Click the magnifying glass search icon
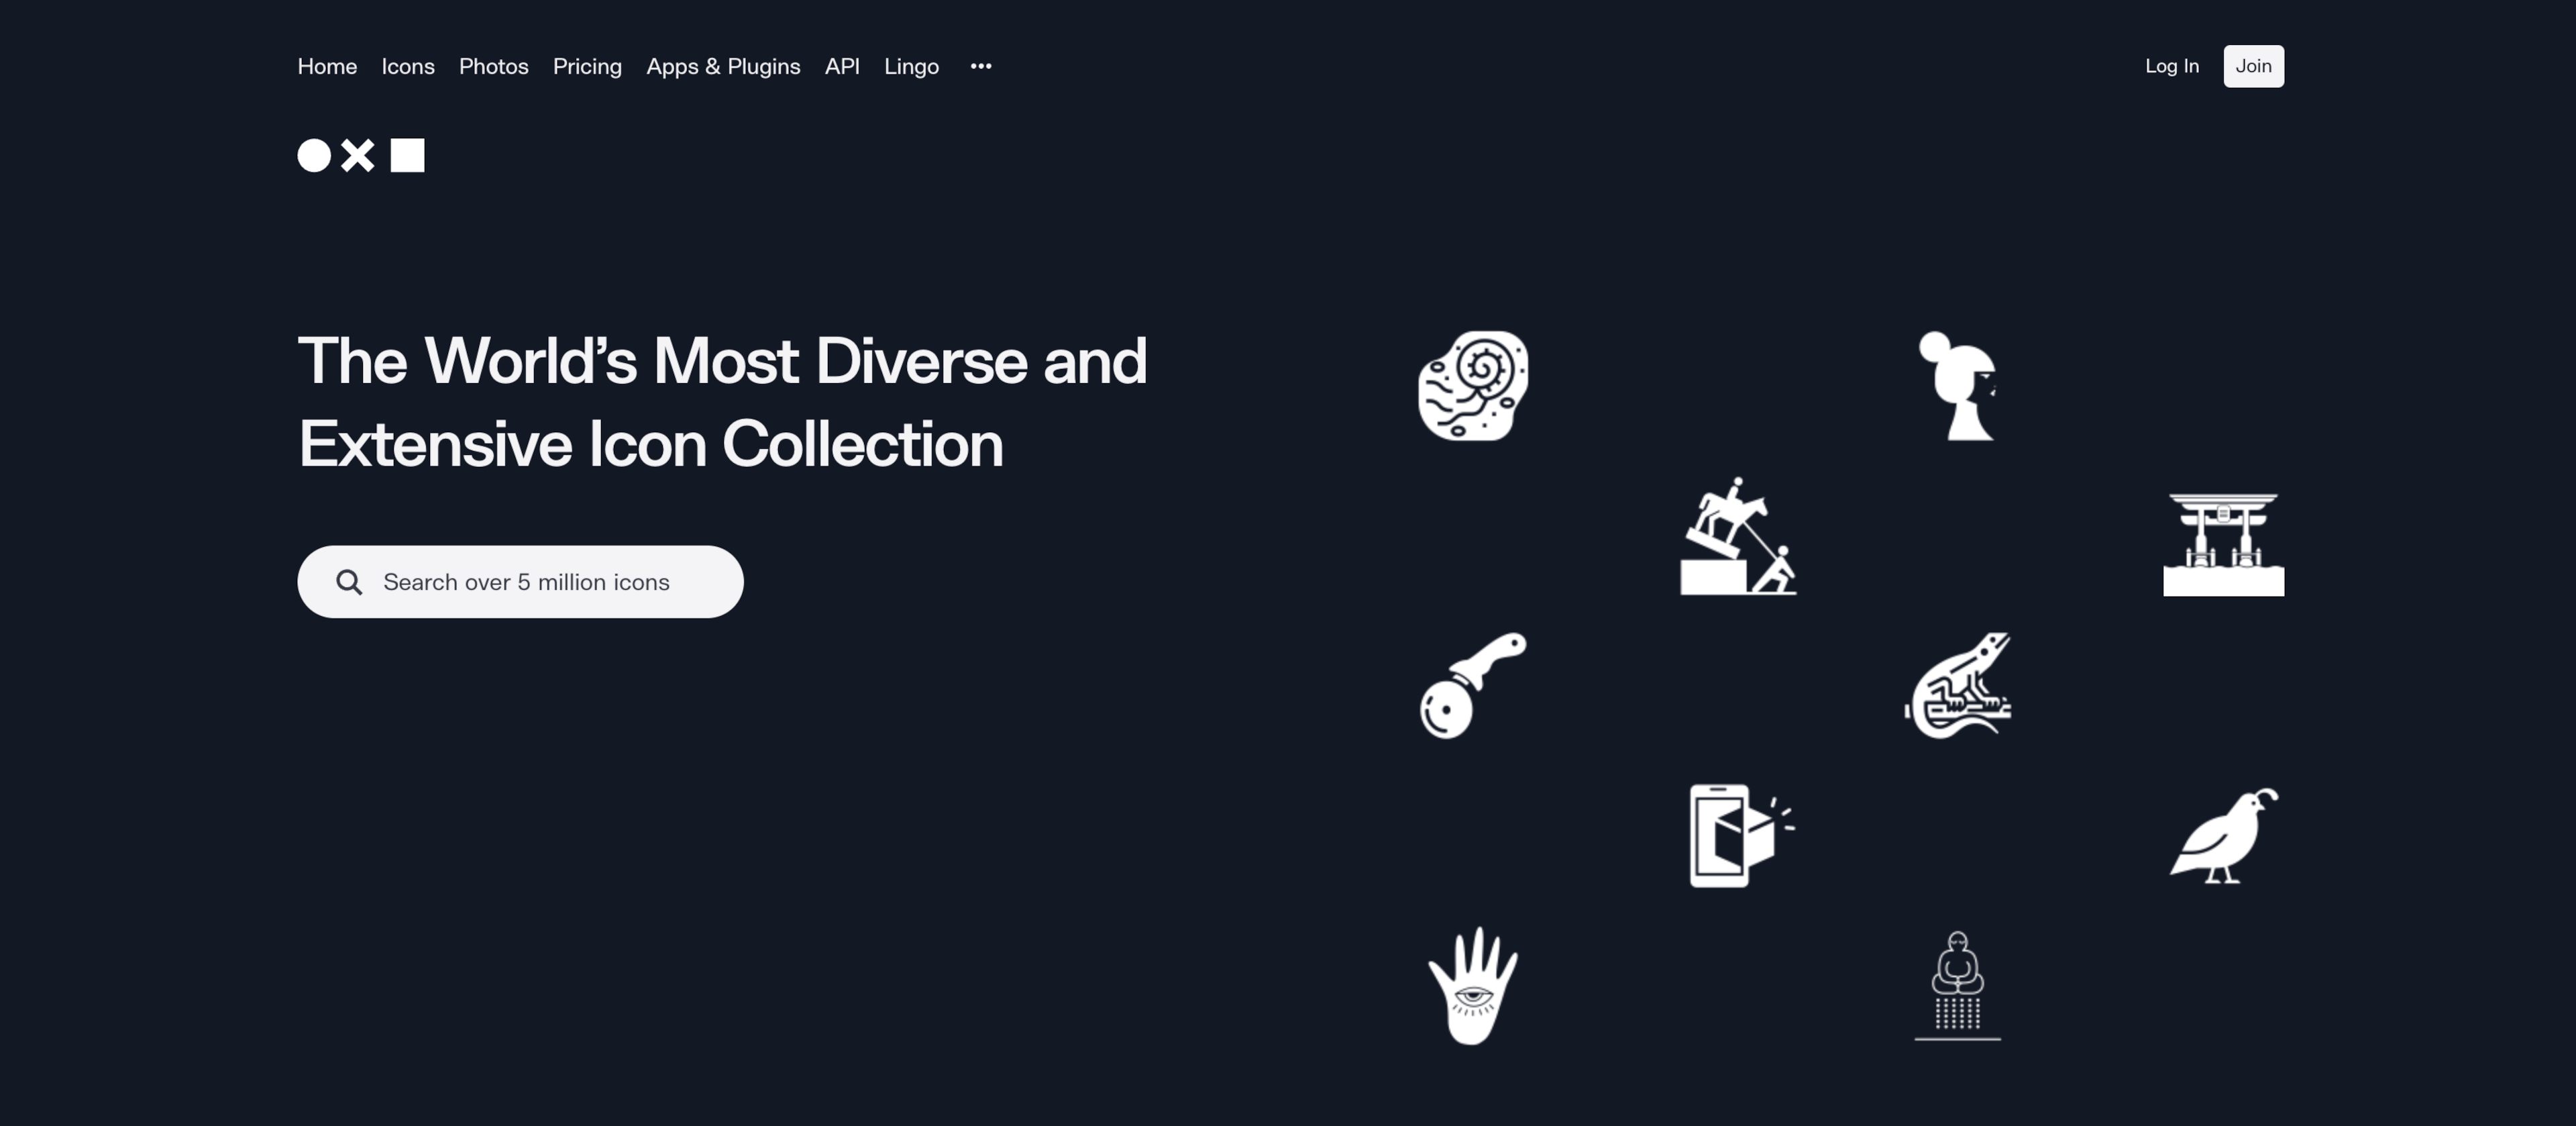 pos(349,582)
